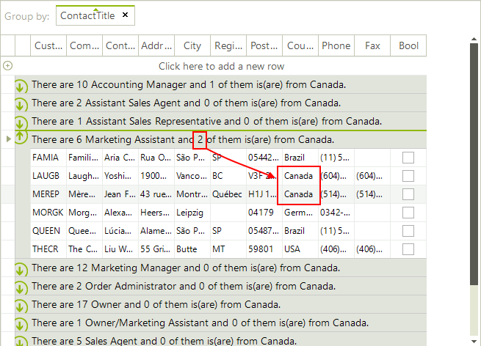Click the BC region cell
This screenshot has width=481, height=346.
point(228,176)
